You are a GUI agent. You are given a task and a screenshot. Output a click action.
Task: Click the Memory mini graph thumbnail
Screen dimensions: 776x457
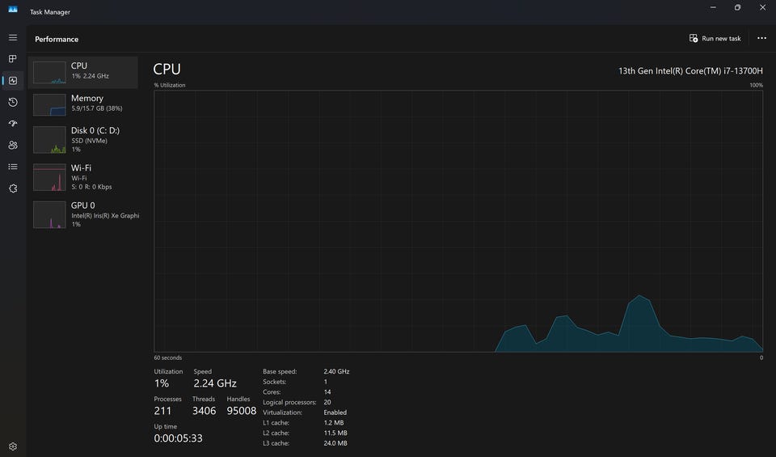49,104
